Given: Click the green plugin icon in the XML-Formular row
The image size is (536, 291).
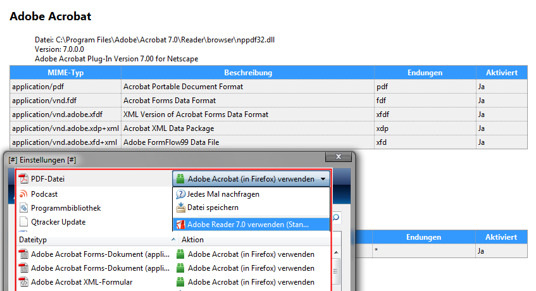Looking at the screenshot, I should click(x=180, y=282).
